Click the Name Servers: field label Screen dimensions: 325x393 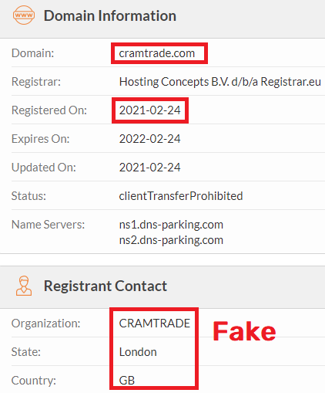pos(48,225)
